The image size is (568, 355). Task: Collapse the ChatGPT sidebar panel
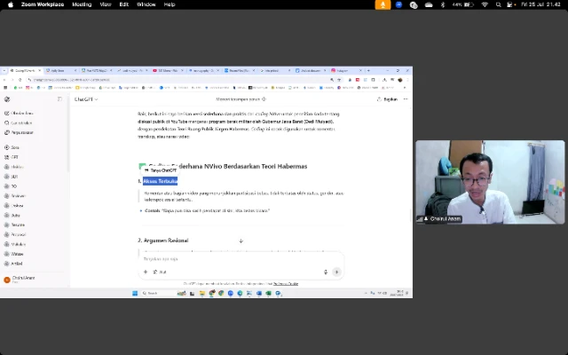(x=59, y=99)
